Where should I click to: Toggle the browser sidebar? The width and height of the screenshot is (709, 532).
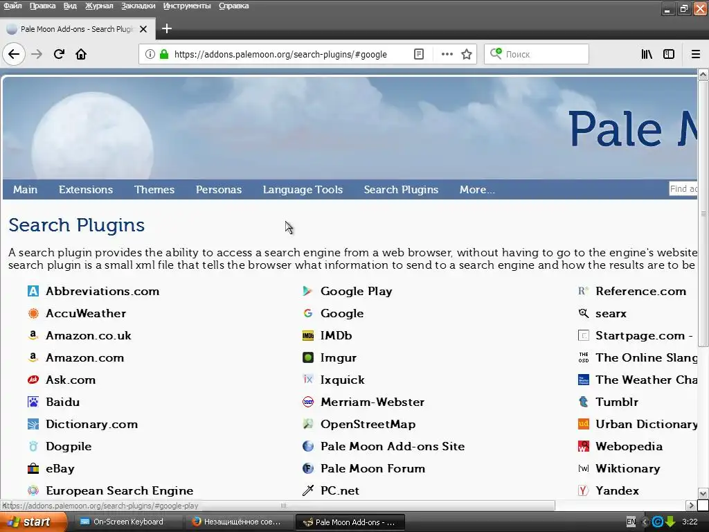click(669, 54)
